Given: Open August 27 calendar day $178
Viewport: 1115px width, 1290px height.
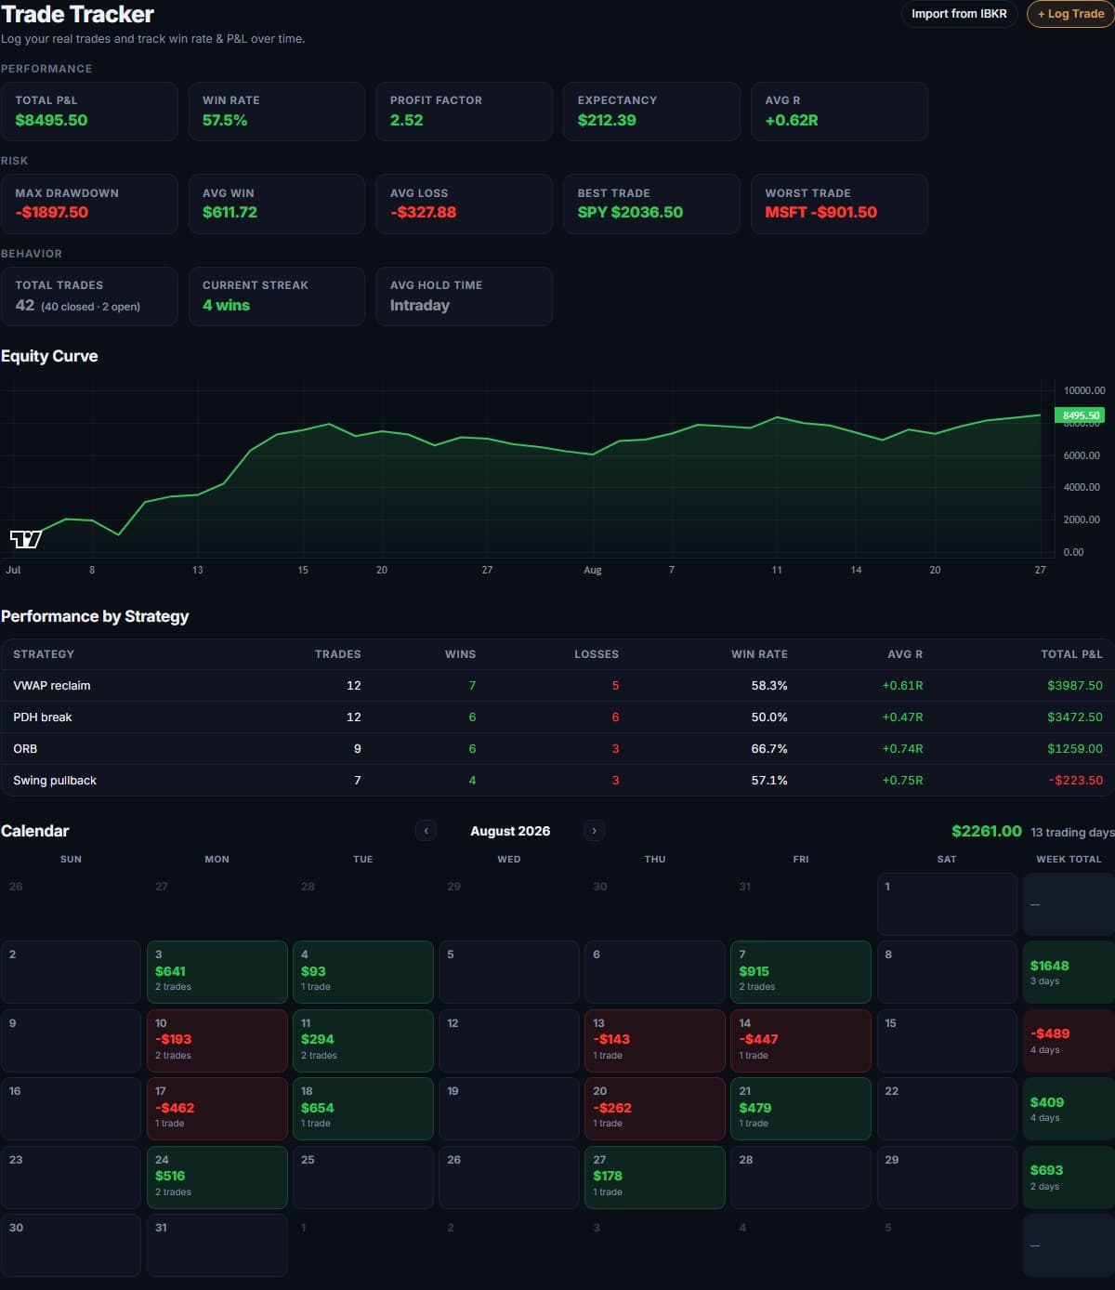Looking at the screenshot, I should point(655,1178).
